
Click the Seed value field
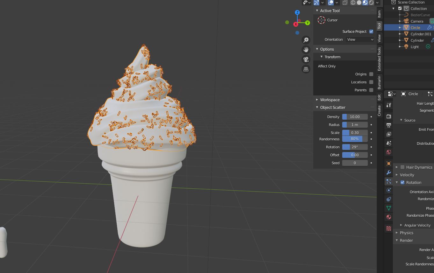[x=355, y=163]
